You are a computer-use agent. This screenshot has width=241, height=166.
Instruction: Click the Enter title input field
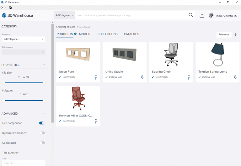click(24, 163)
